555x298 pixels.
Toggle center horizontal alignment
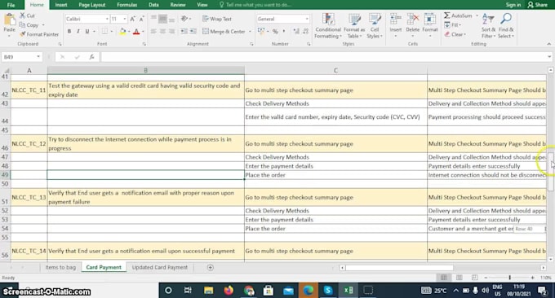162,32
